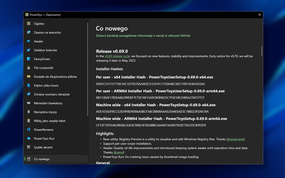Open the FancyZones icon
The height and width of the screenshot is (178, 285).
tap(28, 59)
